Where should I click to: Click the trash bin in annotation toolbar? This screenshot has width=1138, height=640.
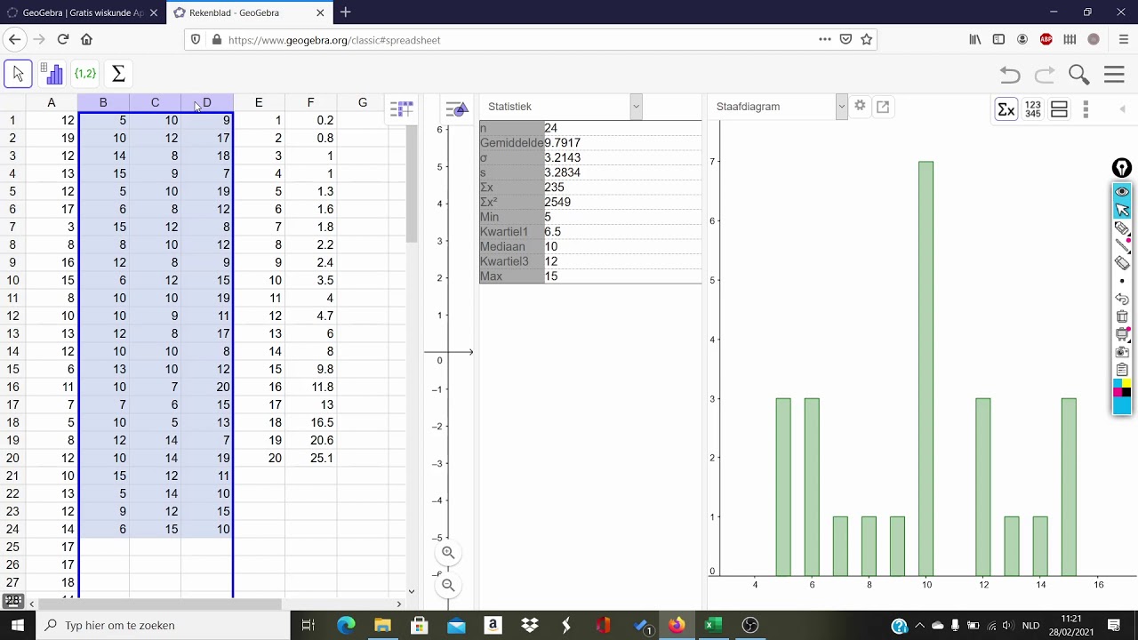(1122, 316)
